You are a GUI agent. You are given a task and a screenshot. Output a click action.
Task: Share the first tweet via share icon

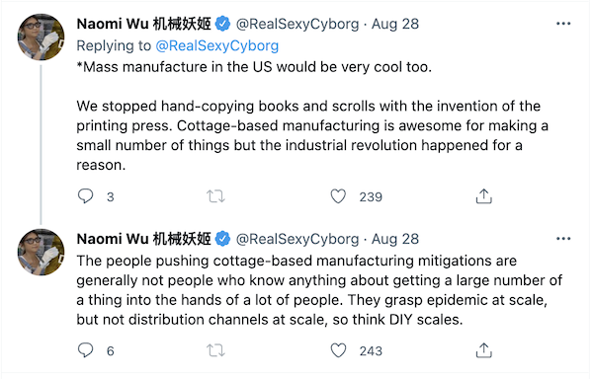pyautogui.click(x=483, y=196)
